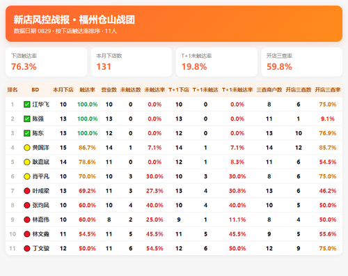
Task: Click the red status dot beside 叶成梁
Action: pos(27,191)
